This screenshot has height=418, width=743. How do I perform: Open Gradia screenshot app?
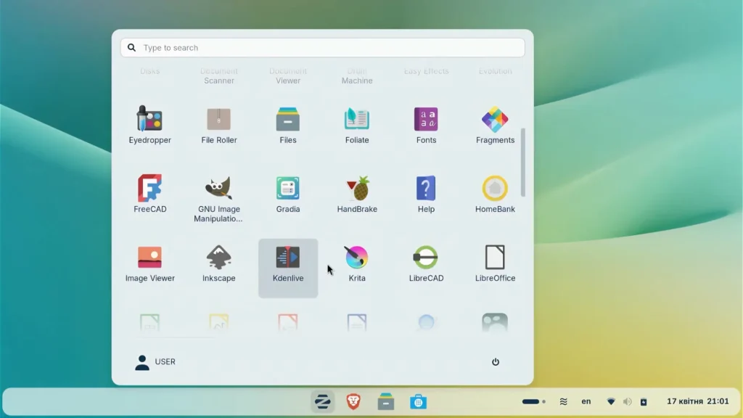287,194
